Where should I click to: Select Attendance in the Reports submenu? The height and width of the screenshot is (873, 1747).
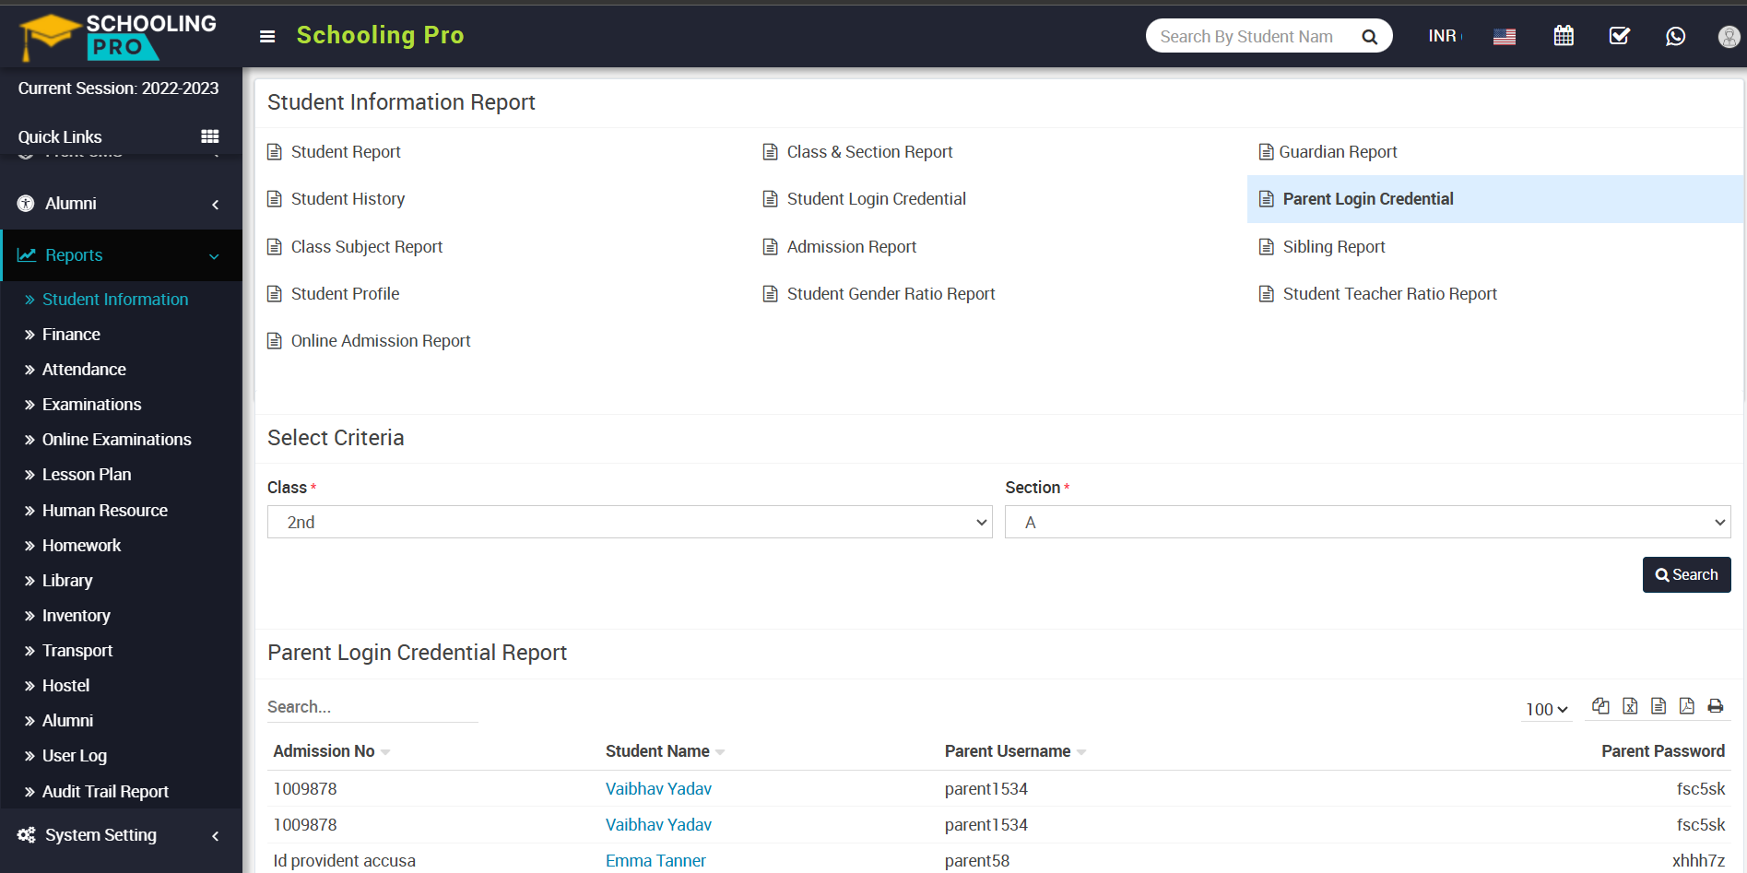click(x=84, y=370)
